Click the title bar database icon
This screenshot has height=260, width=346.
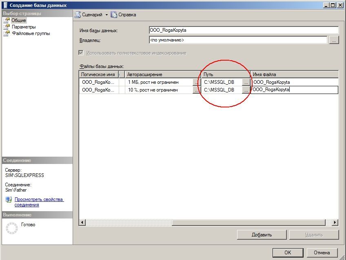(5, 5)
